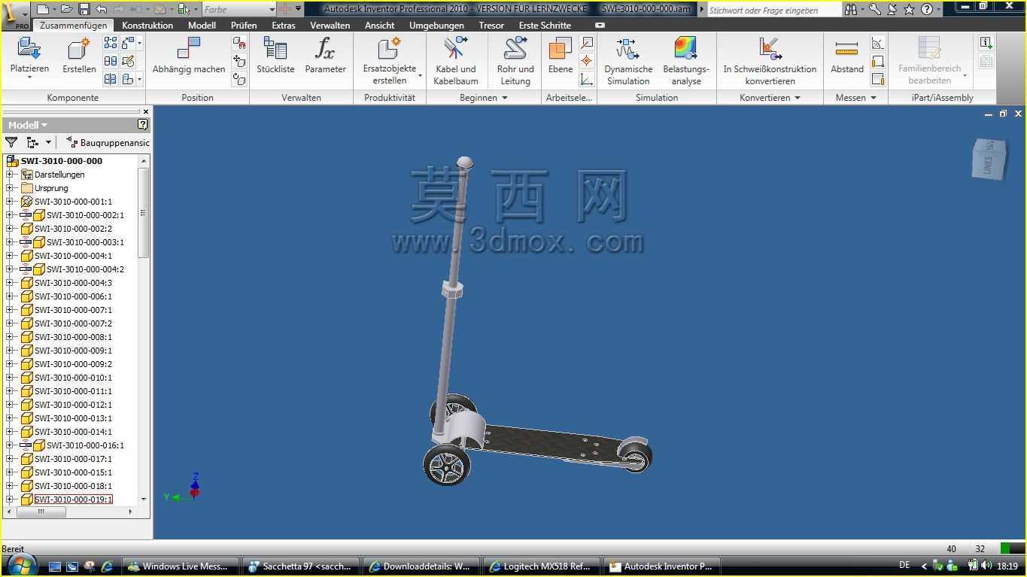Image resolution: width=1027 pixels, height=577 pixels.
Task: Click the measure loop icon
Action: click(877, 61)
